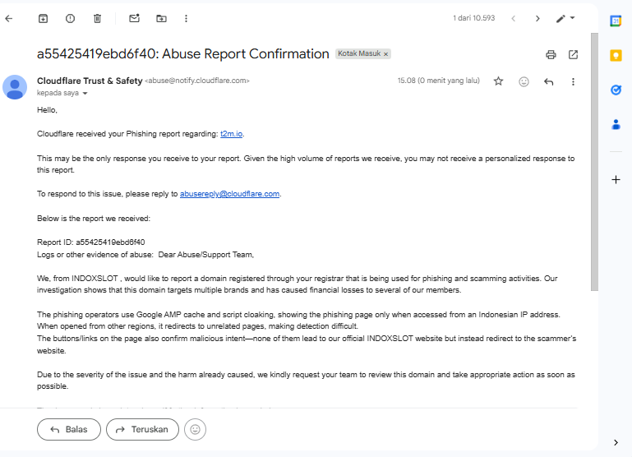The height and width of the screenshot is (457, 632).
Task: Click the Balas reply button
Action: coord(69,429)
